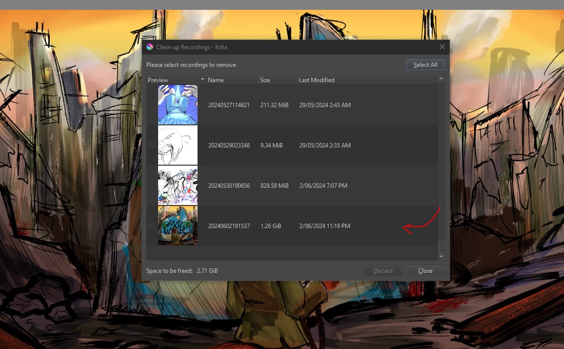Select the white line-sketch preview thumbnail
The image size is (564, 349).
[178, 145]
